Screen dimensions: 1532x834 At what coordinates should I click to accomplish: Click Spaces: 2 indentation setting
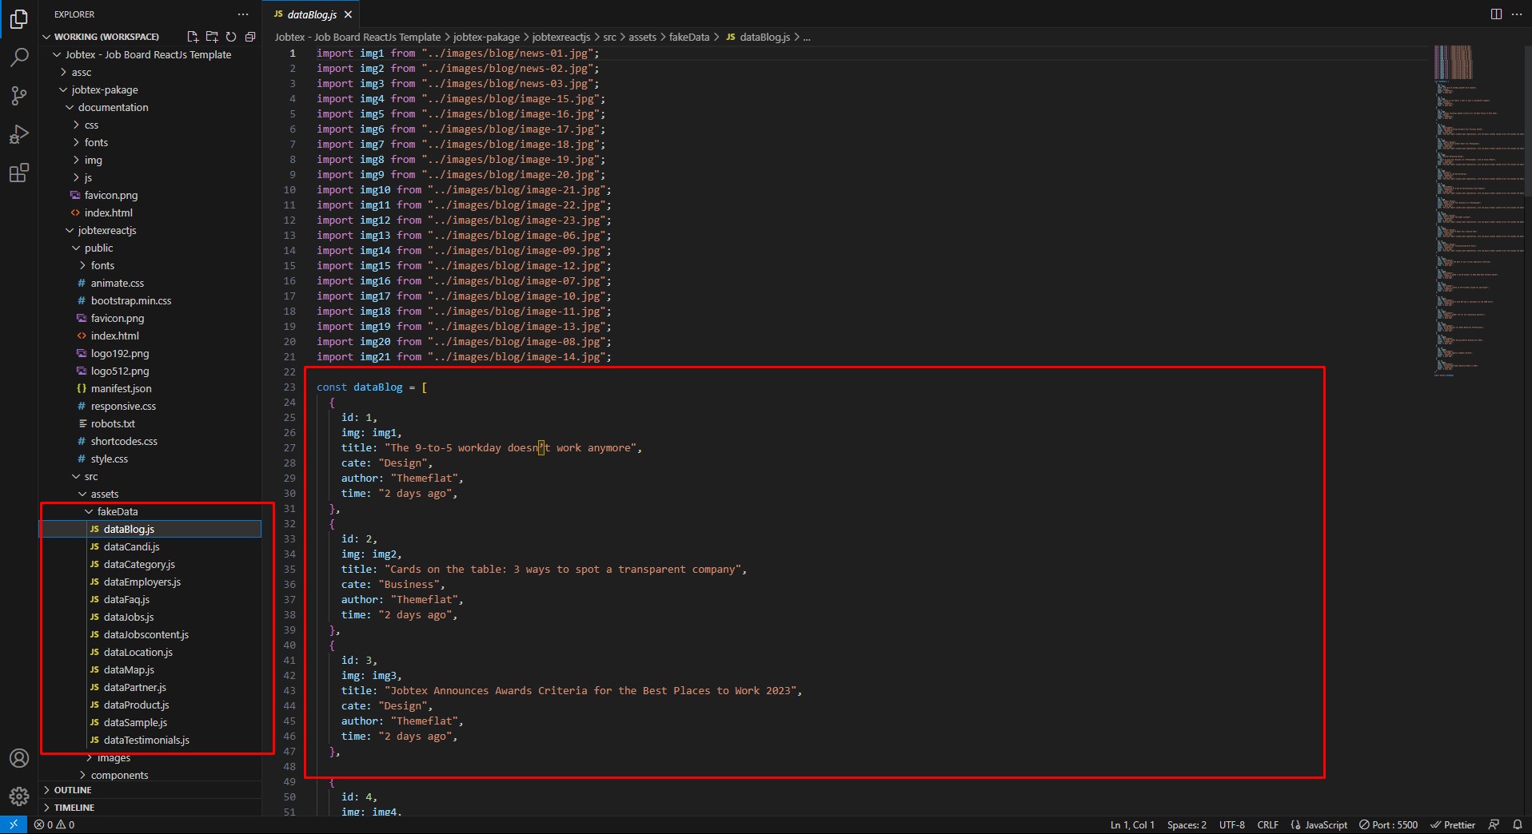click(1186, 825)
